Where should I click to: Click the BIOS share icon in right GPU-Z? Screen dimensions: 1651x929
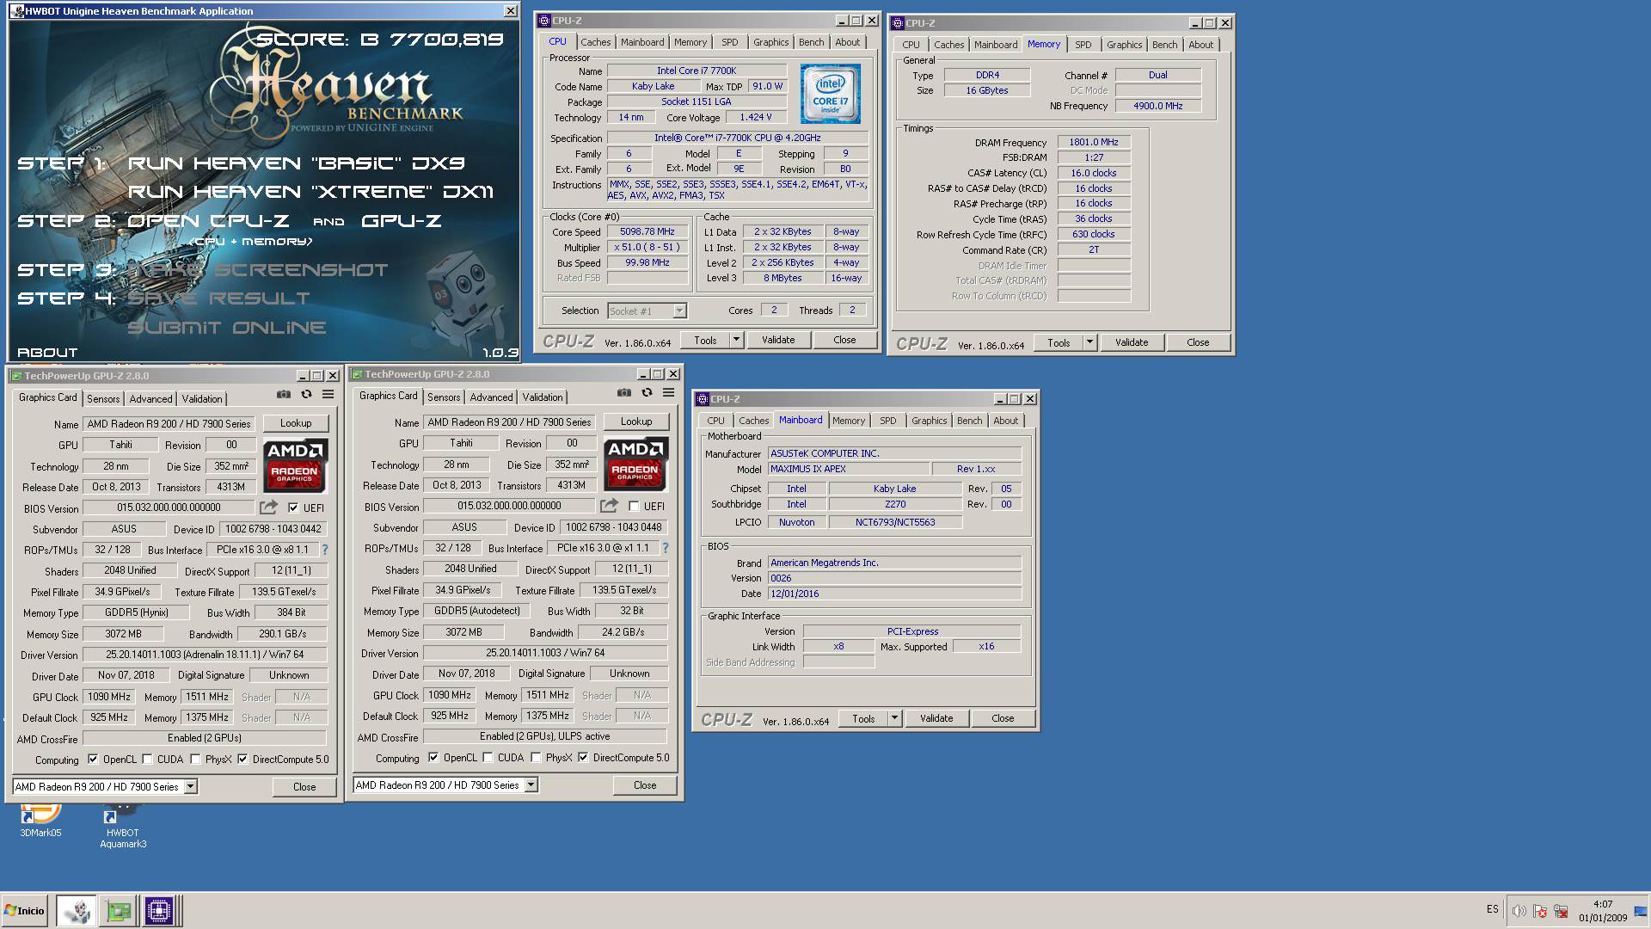[x=610, y=506]
